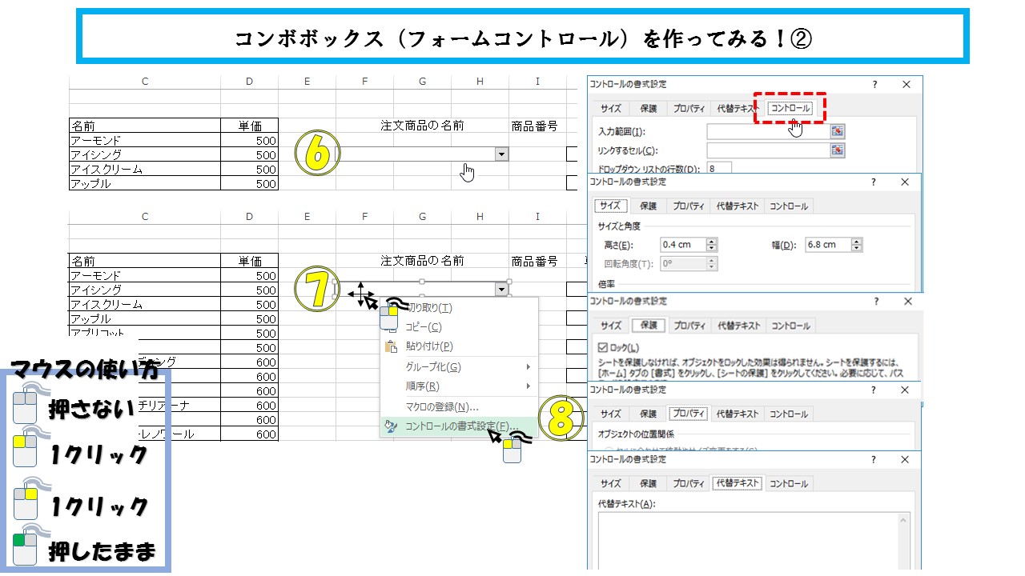Close the サイズと角度 dialog with X

906,182
